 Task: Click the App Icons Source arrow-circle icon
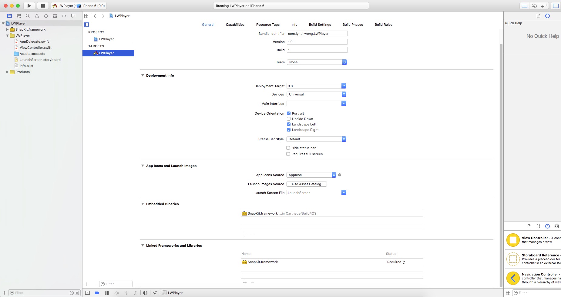(340, 175)
